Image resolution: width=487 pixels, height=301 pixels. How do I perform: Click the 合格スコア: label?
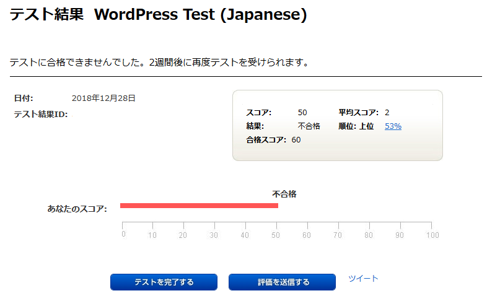pyautogui.click(x=266, y=139)
